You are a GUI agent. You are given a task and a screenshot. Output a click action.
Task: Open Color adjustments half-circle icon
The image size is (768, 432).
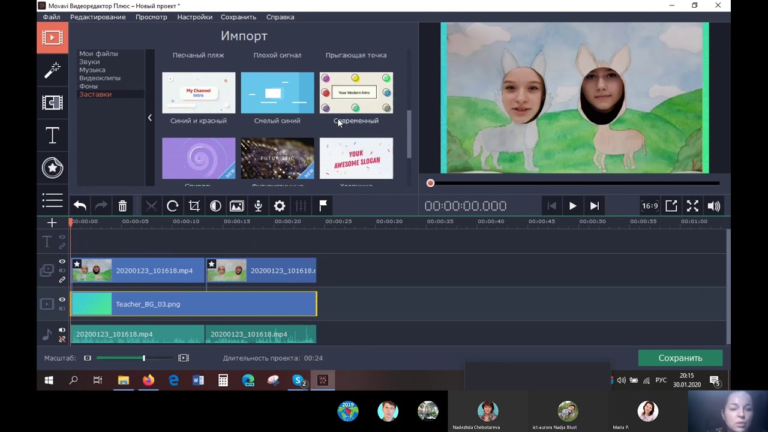click(215, 206)
